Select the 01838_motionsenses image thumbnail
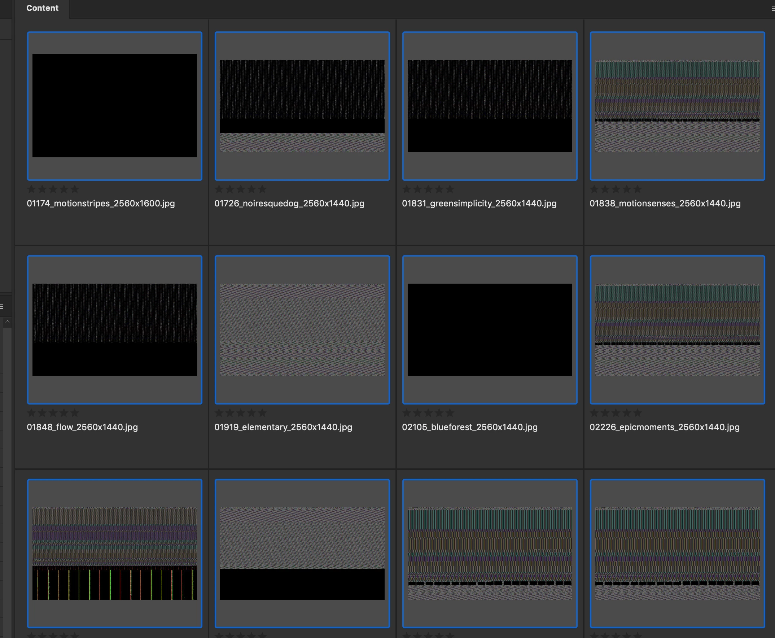The image size is (775, 638). 677,106
